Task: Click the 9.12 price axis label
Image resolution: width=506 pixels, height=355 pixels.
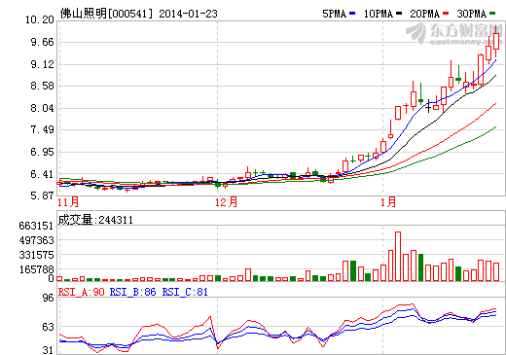Action: point(42,64)
